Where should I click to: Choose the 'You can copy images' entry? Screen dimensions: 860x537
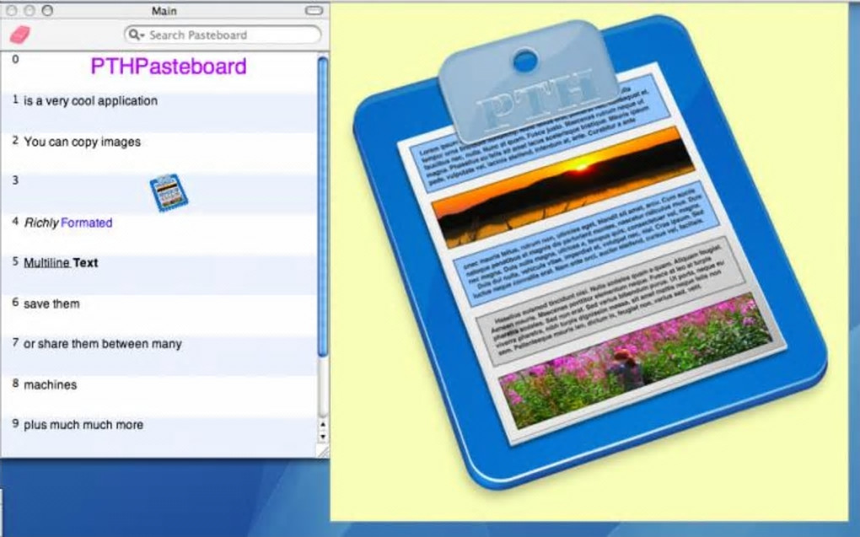point(159,153)
